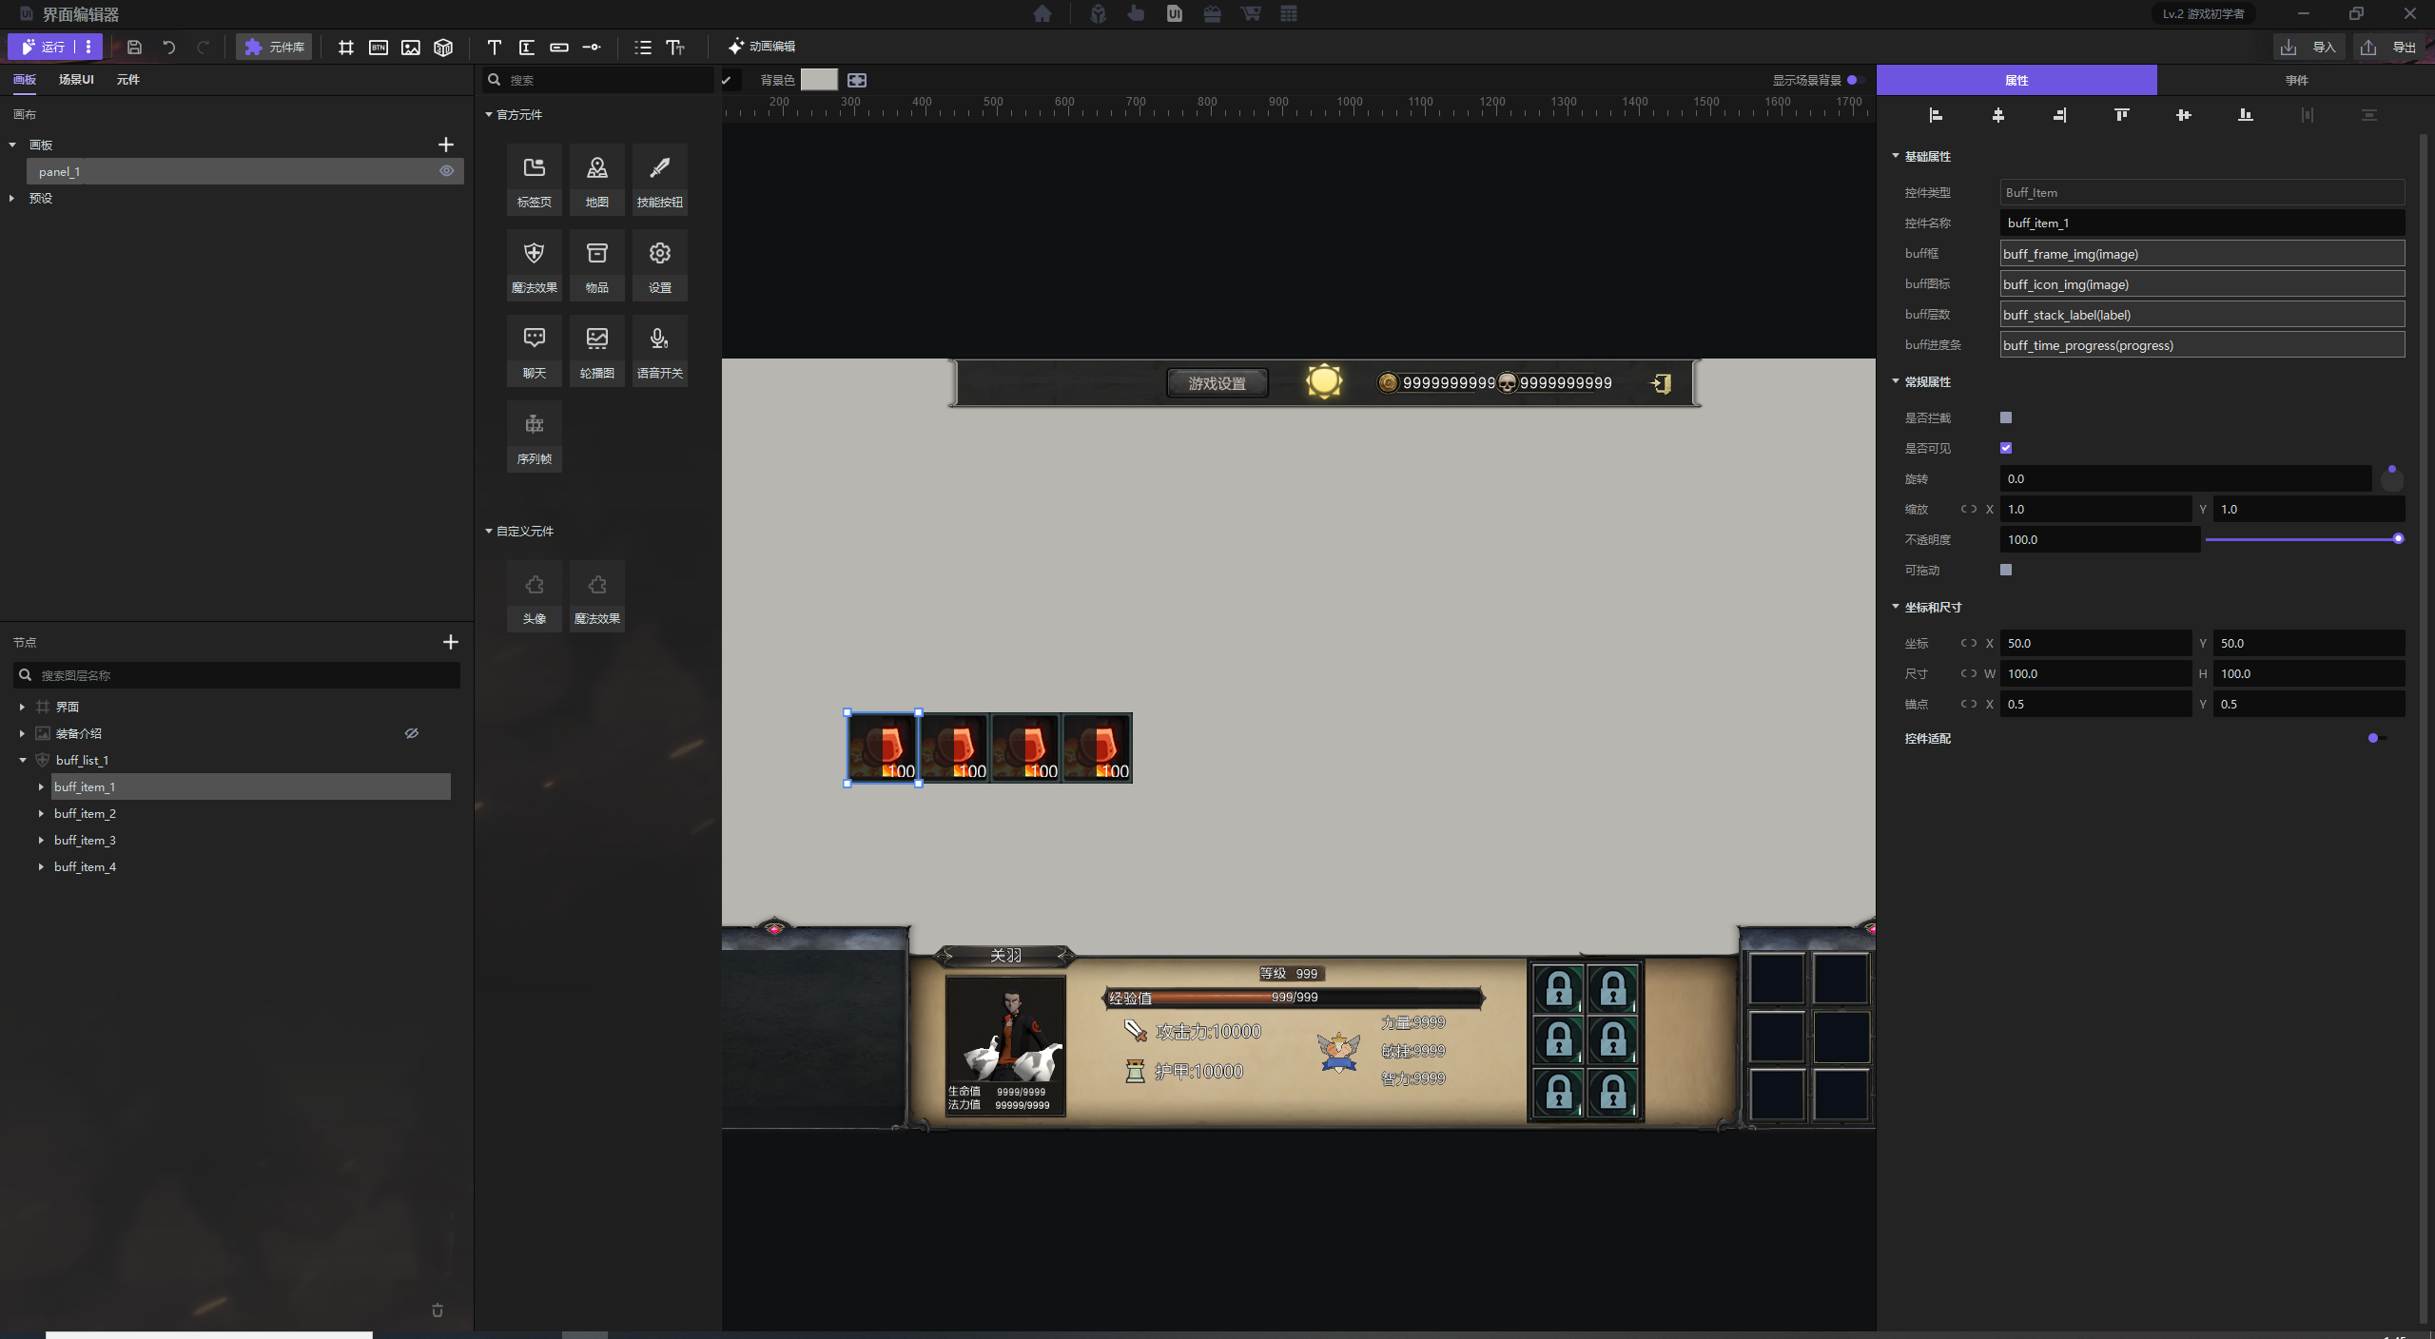Align selection to bottom edge
2435x1339 pixels.
[2245, 115]
